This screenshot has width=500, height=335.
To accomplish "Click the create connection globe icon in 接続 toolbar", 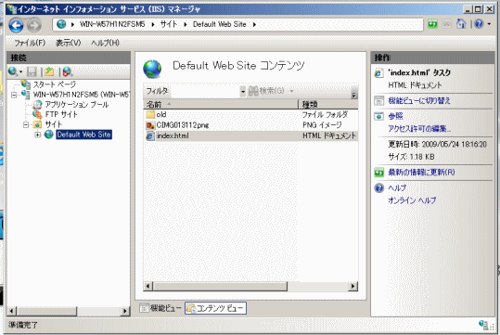I will click(x=13, y=71).
